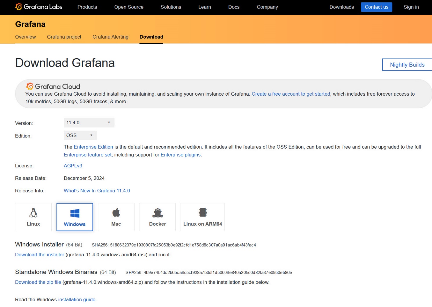This screenshot has width=432, height=307.
Task: Click the Nightly Builds button
Action: (x=407, y=65)
